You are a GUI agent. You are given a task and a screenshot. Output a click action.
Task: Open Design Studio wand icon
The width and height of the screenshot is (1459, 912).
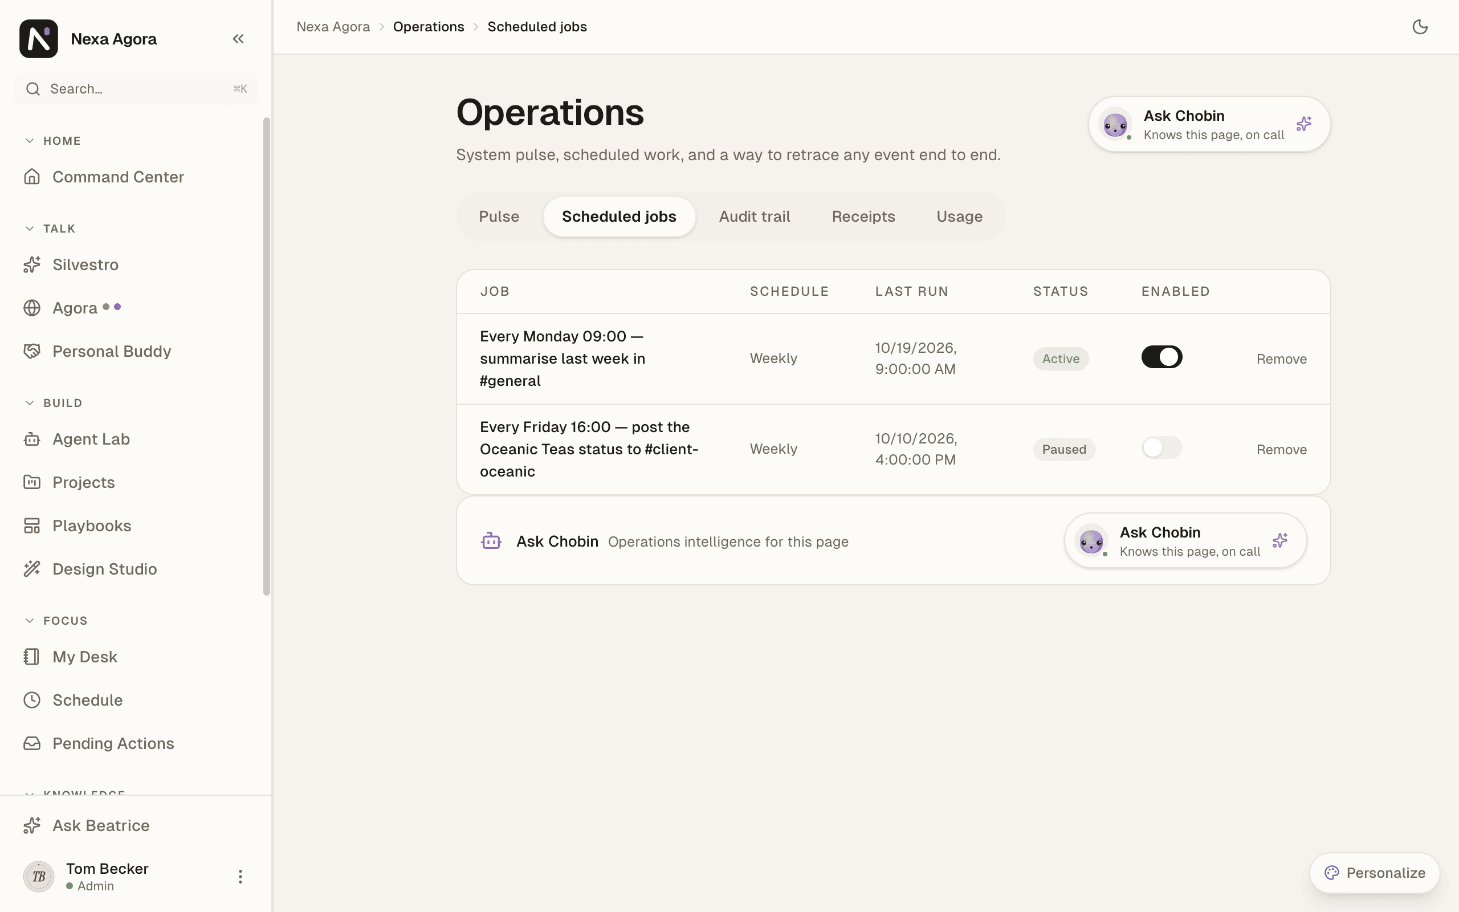[32, 569]
